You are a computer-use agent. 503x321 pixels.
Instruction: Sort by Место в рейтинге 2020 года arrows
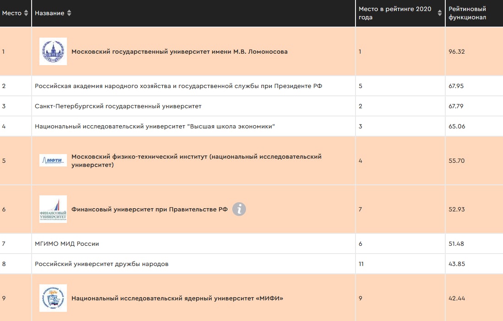coord(440,13)
